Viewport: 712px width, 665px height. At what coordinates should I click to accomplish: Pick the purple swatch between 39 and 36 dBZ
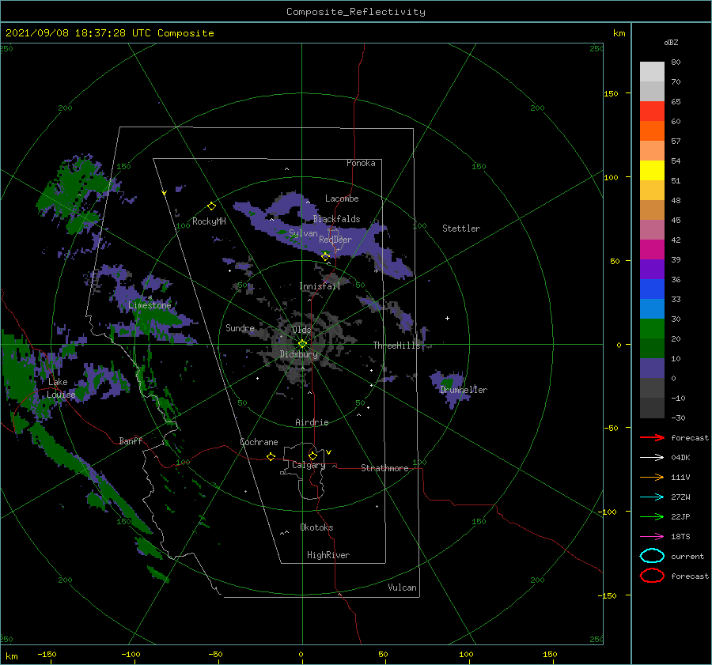click(x=652, y=270)
